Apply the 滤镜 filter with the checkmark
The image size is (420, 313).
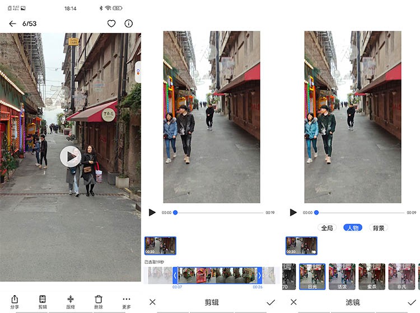tap(412, 302)
